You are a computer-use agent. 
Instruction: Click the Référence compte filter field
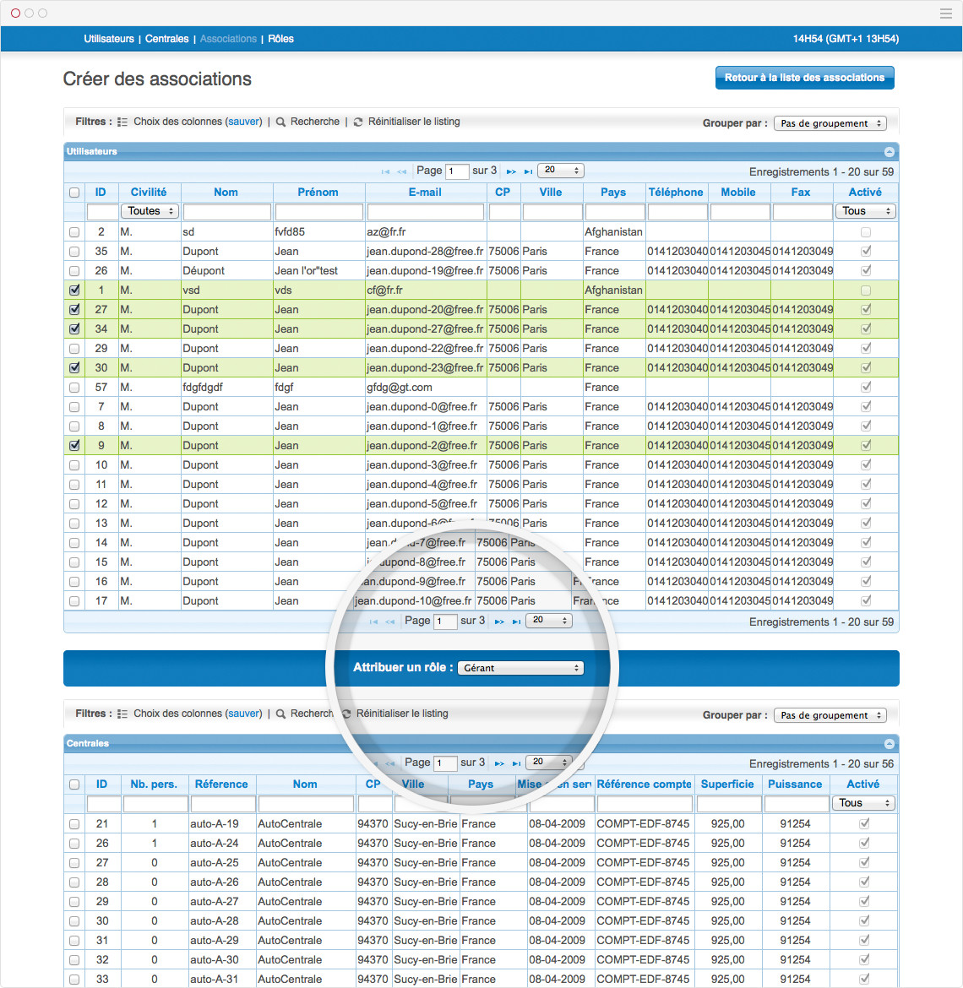coord(644,804)
